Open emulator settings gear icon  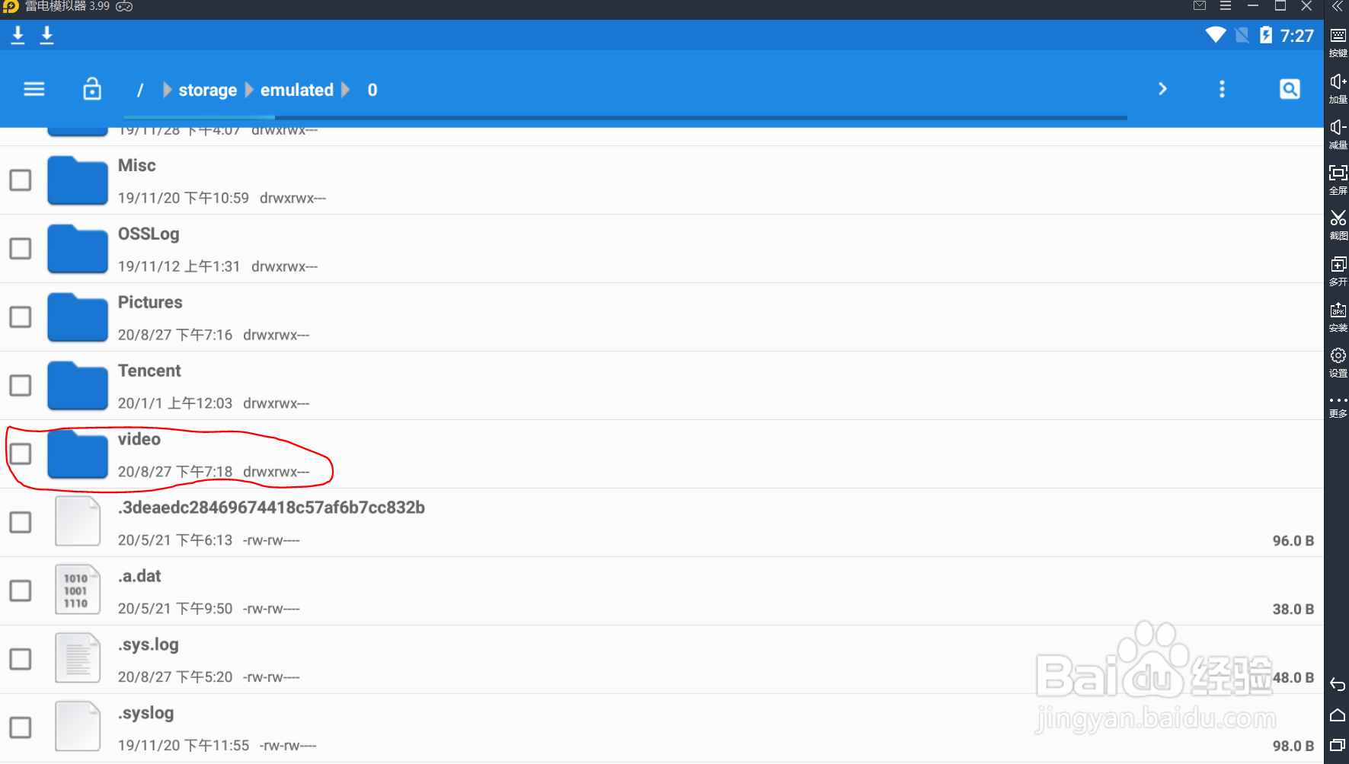click(1338, 361)
